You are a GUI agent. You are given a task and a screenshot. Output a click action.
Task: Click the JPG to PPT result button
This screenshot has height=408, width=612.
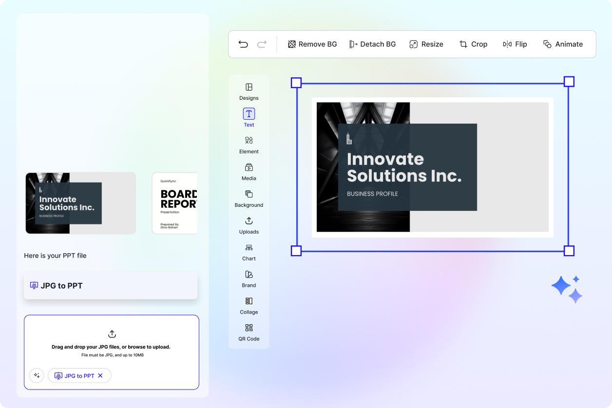tap(111, 286)
